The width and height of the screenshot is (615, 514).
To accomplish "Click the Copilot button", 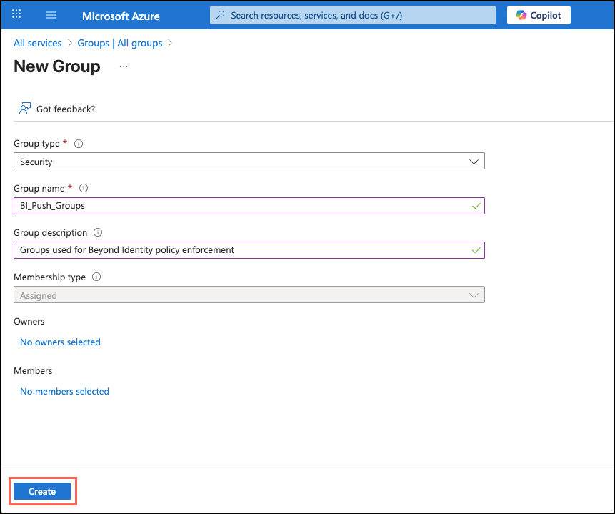I will click(539, 15).
